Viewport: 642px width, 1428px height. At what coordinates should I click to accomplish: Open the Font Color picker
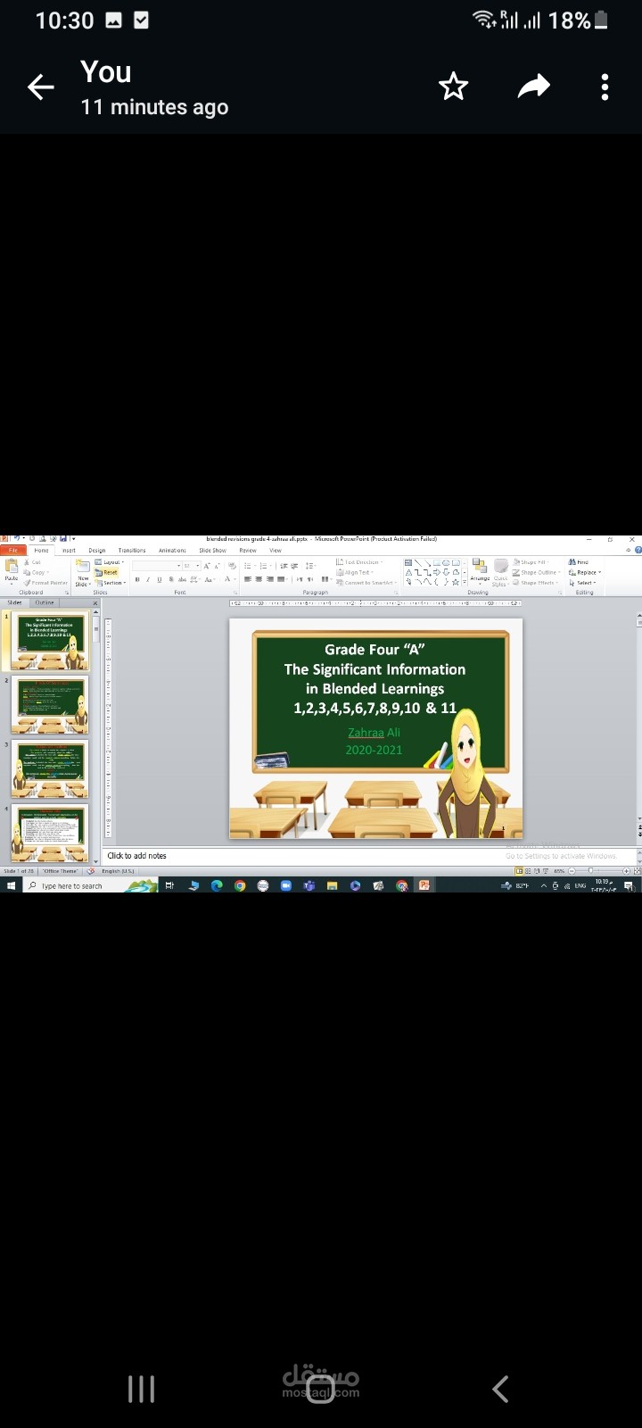click(x=230, y=579)
